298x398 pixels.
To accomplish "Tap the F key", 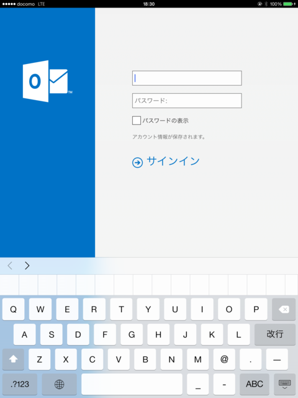I will click(105, 335).
